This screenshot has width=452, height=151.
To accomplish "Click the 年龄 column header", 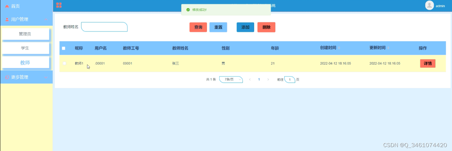I will pyautogui.click(x=275, y=48).
